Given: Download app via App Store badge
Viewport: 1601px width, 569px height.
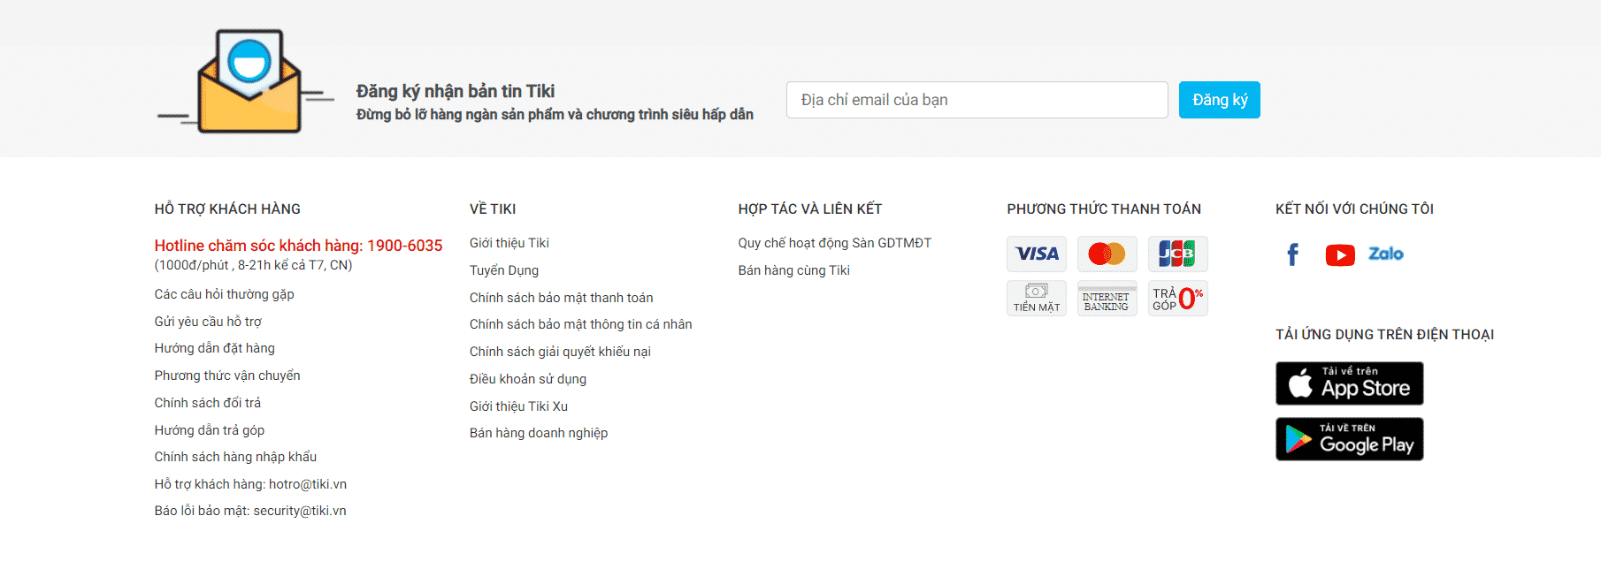Looking at the screenshot, I should [x=1350, y=383].
